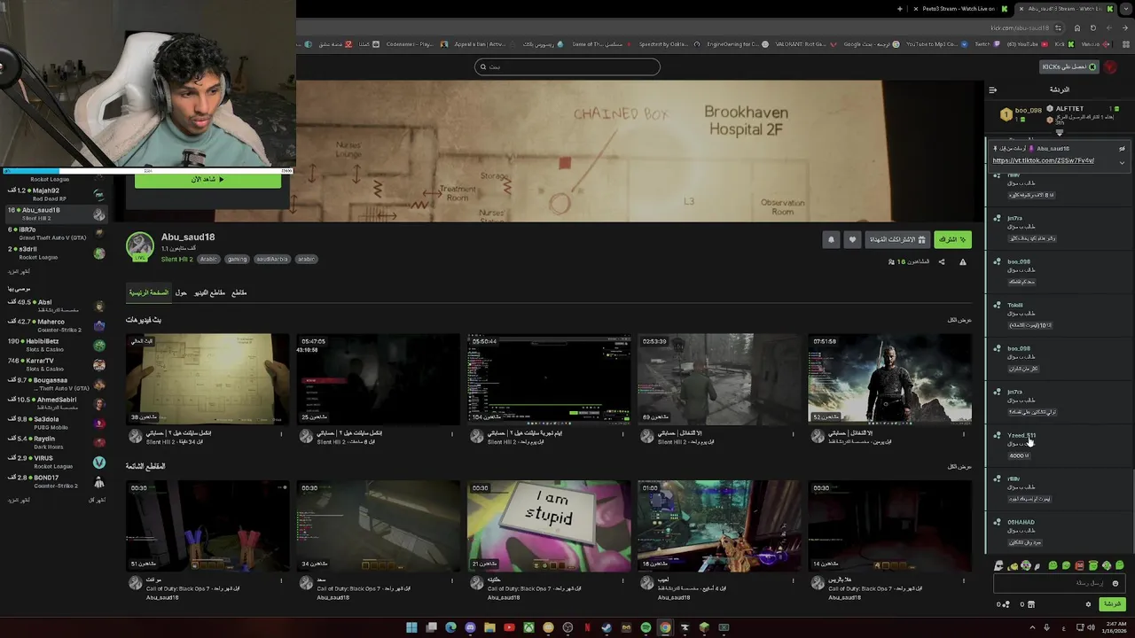Insert the sunglasses ghost emote
1135x638 pixels.
[x=999, y=565]
